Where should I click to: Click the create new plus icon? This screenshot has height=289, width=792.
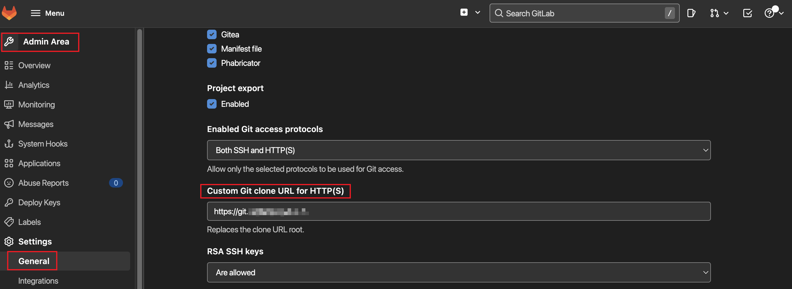pyautogui.click(x=464, y=12)
